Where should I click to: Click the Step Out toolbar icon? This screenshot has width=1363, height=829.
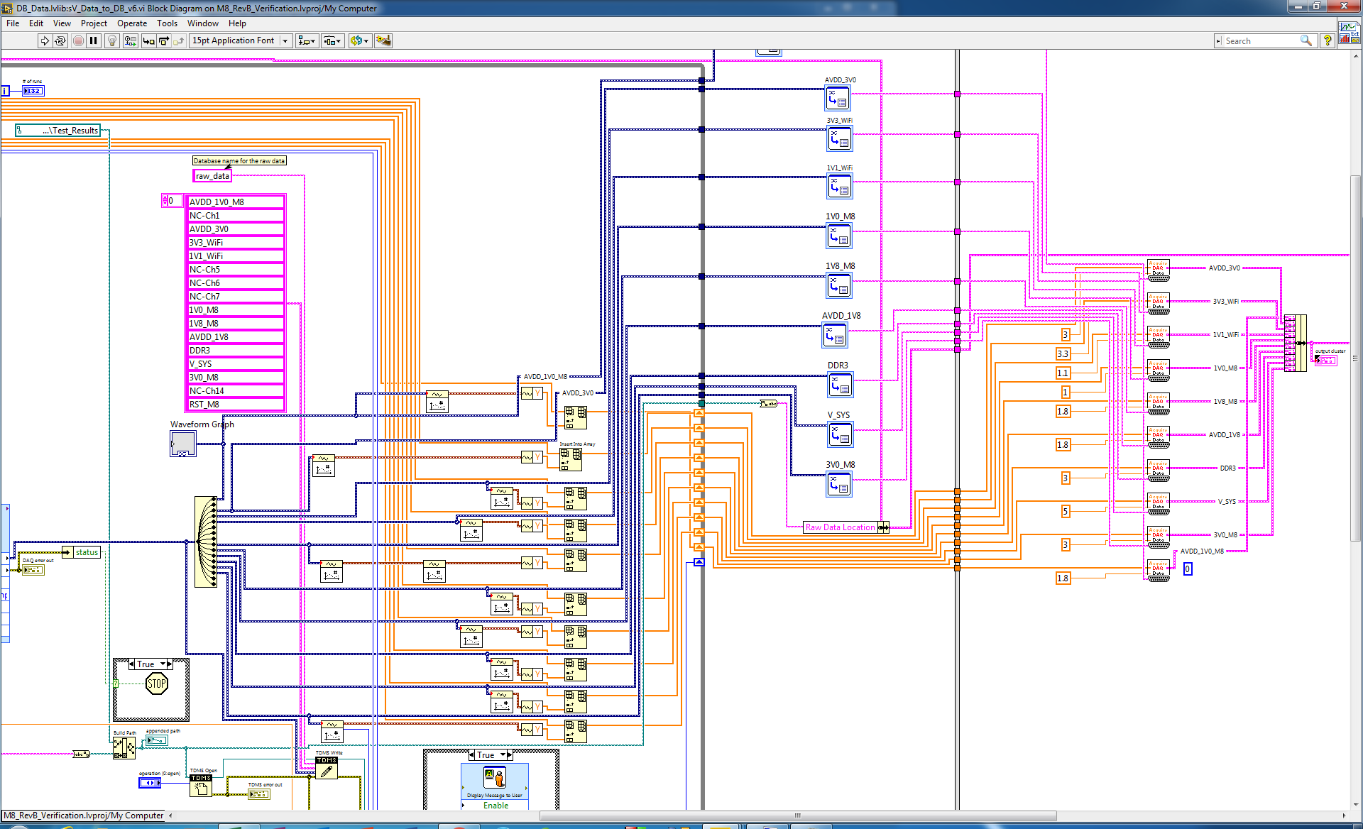click(178, 41)
